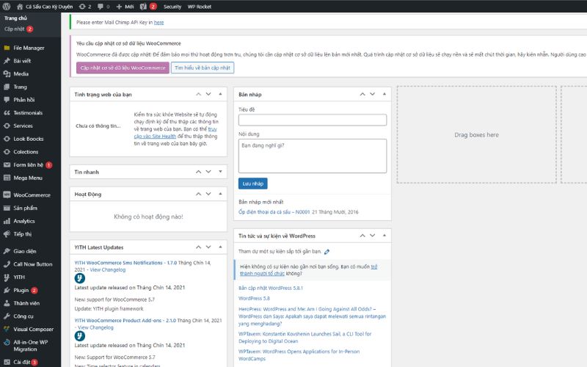Image resolution: width=587 pixels, height=367 pixels.
Task: Open Testimonials quote icon in sidebar
Action: tap(7, 113)
